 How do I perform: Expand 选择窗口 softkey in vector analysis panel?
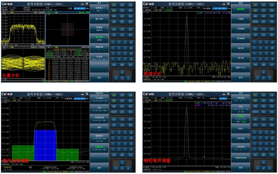[x=99, y=9]
